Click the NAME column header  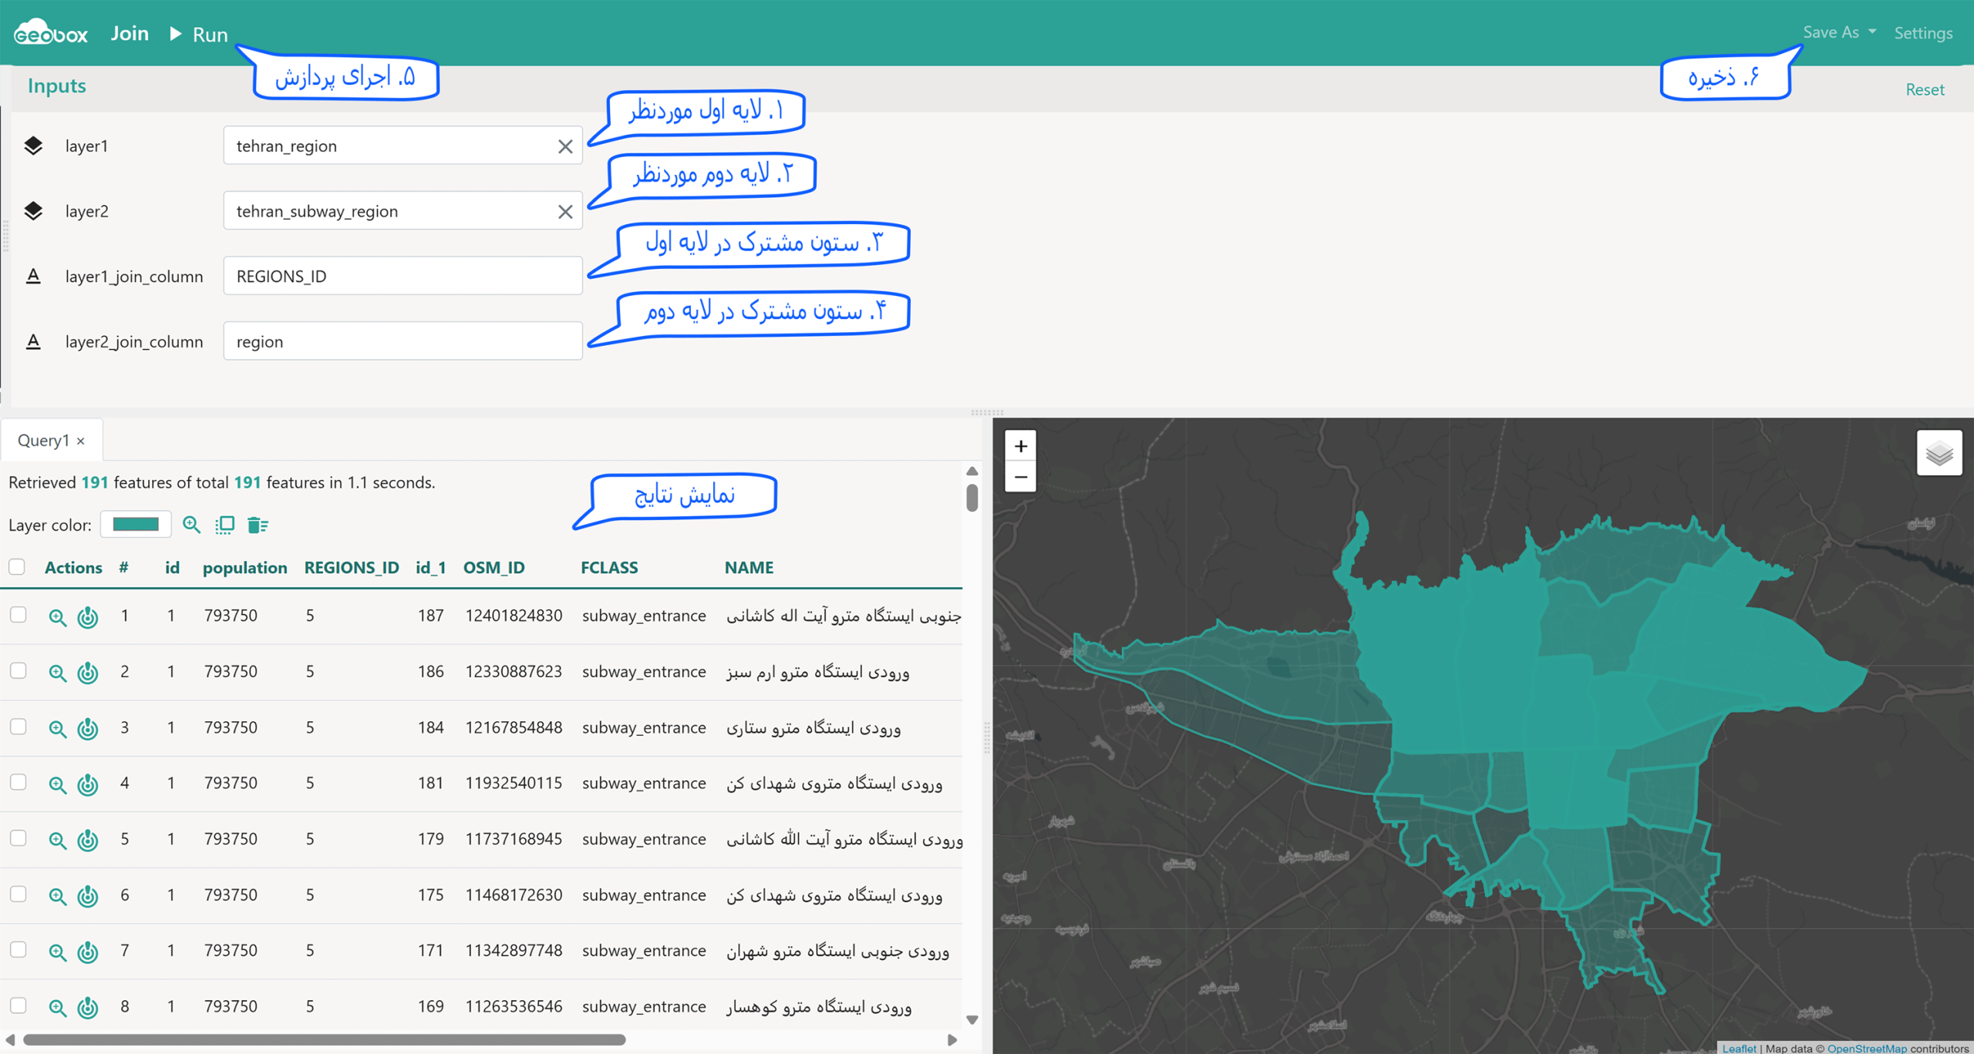pyautogui.click(x=749, y=568)
